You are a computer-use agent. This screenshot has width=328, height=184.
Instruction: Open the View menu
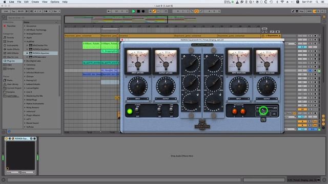click(45, 2)
